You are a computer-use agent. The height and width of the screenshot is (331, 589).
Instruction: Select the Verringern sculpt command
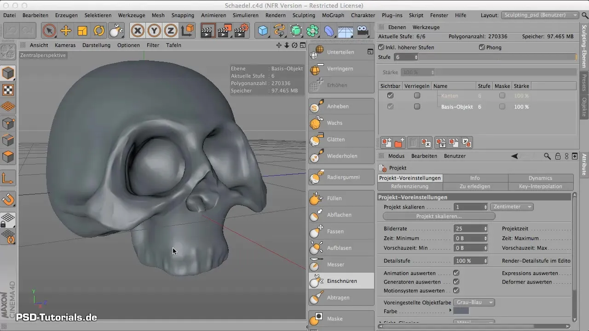tap(341, 68)
